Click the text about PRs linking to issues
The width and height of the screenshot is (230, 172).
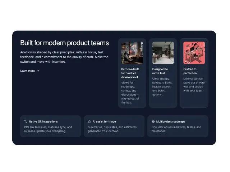[48, 129]
